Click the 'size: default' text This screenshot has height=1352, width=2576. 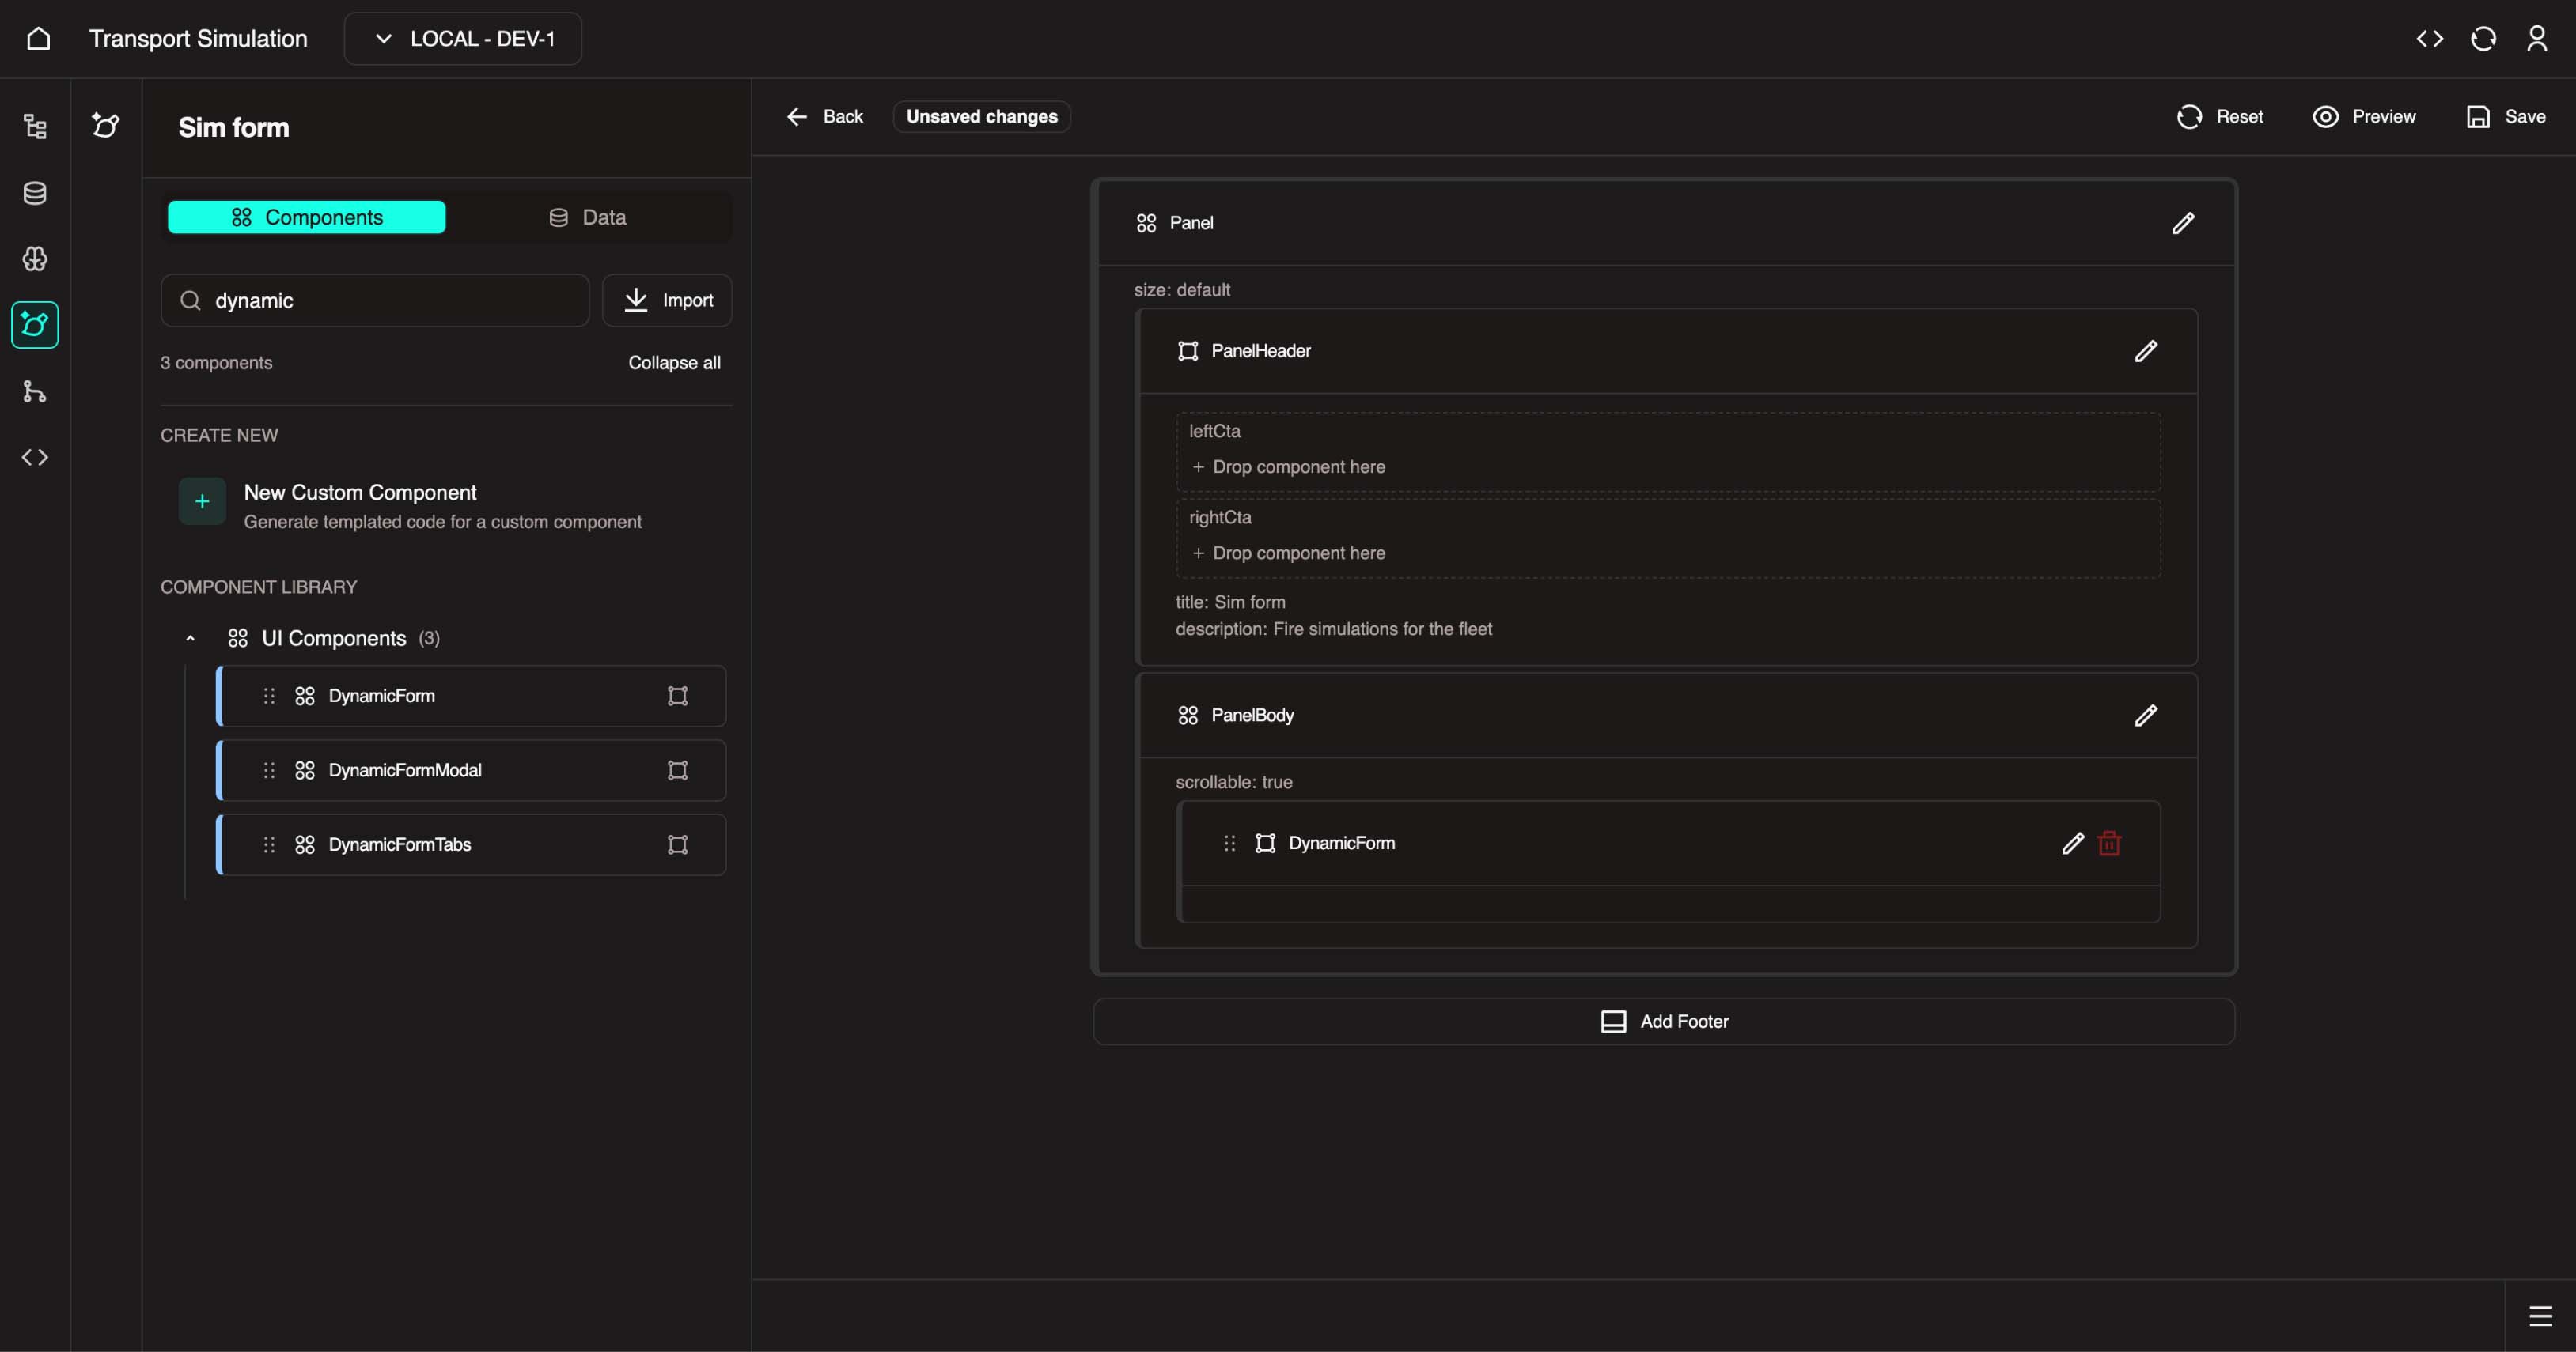tap(1182, 290)
